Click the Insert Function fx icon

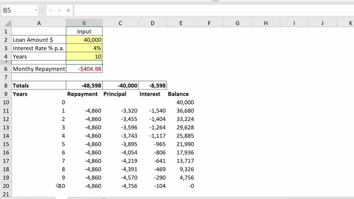click(x=68, y=11)
